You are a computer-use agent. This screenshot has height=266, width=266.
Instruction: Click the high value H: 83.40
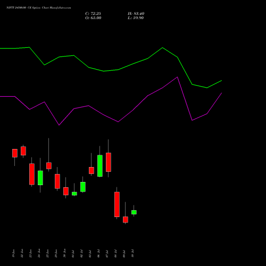[x=136, y=14]
